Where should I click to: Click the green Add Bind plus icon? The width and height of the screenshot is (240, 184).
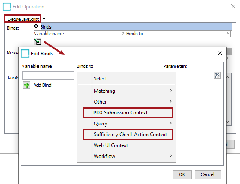click(26, 85)
